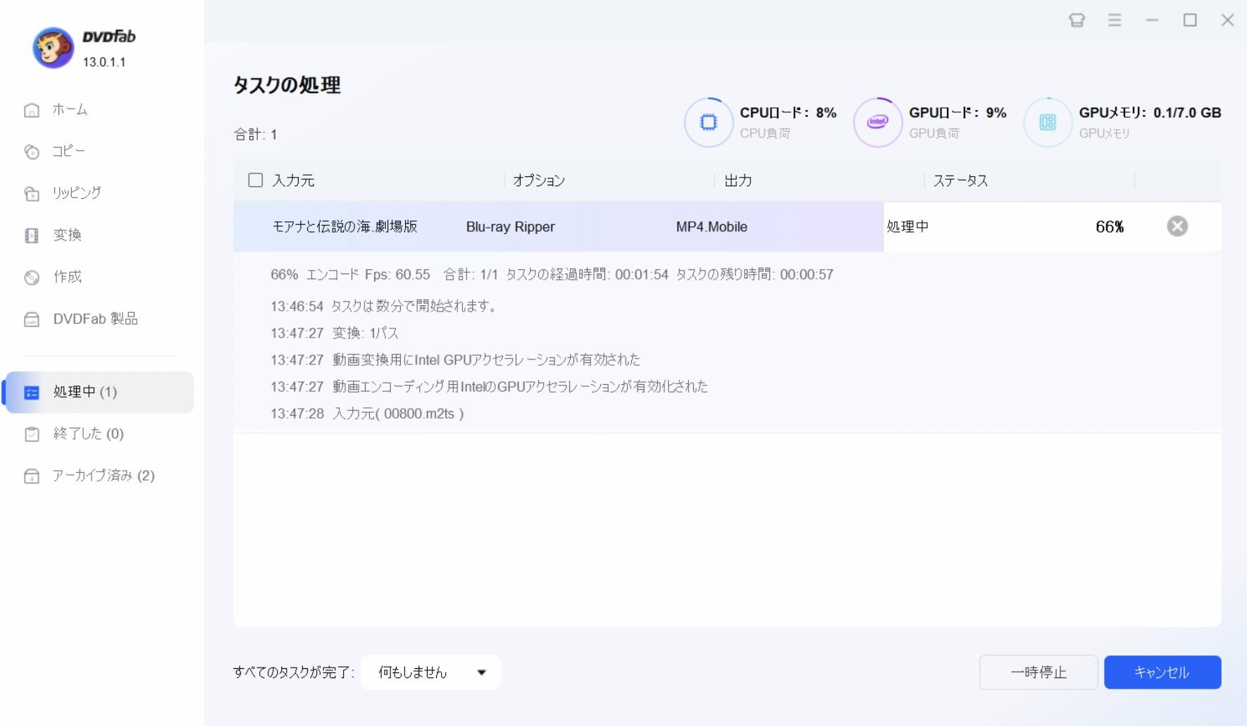Maximize the DVDFab window
The image size is (1247, 726).
coord(1190,20)
